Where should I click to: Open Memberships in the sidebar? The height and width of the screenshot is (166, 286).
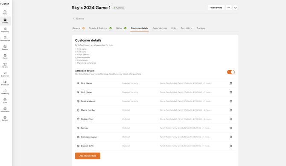(5, 39)
